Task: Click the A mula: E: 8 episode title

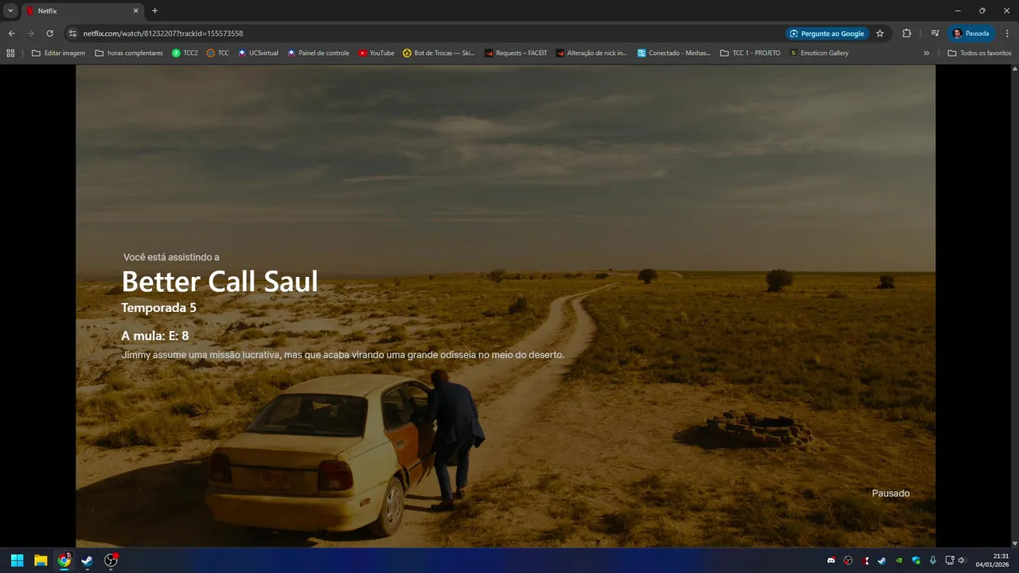Action: (x=155, y=336)
